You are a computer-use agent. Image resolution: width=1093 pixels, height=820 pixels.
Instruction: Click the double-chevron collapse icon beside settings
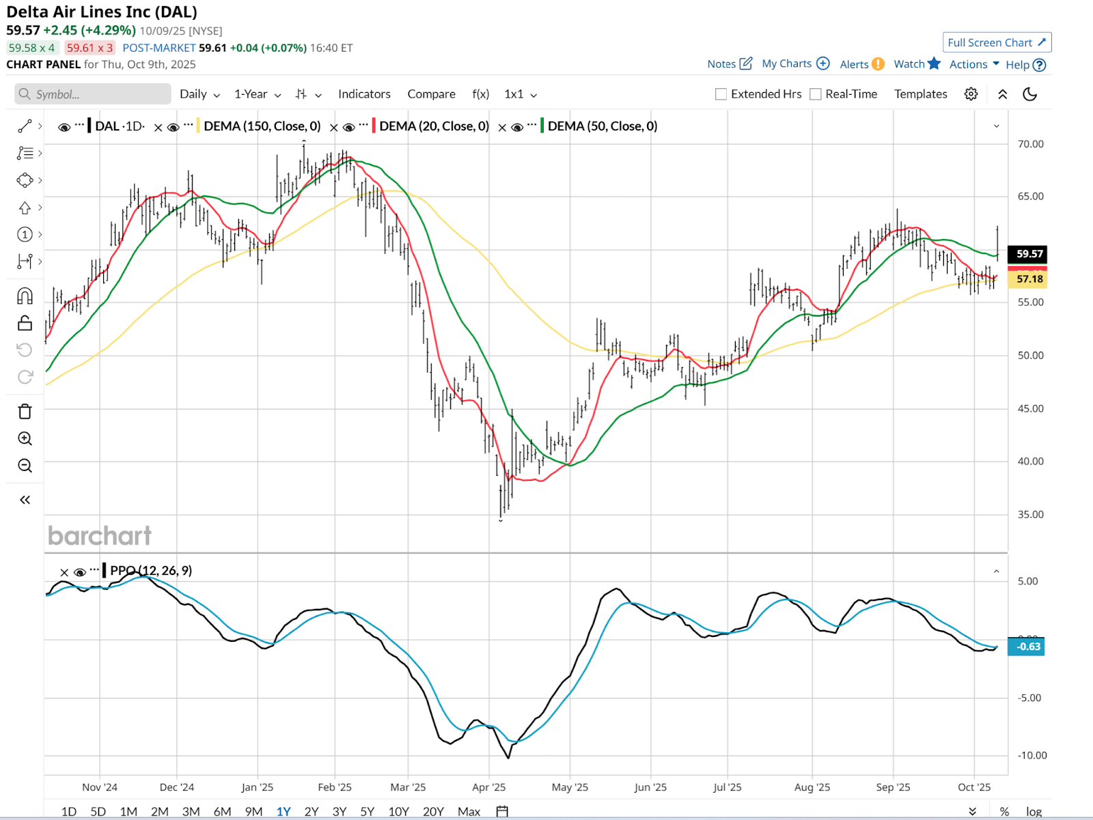click(1002, 94)
